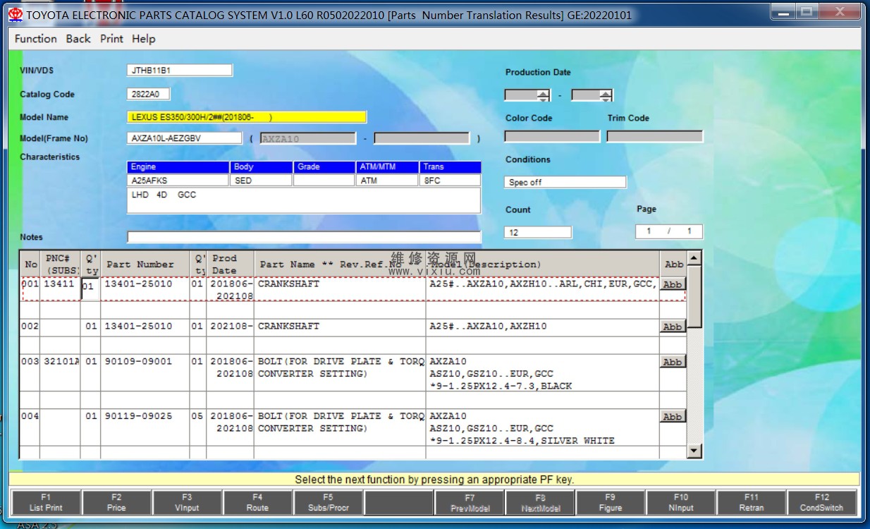This screenshot has height=529, width=870.
Task: Click the Notes input field
Action: [x=304, y=237]
